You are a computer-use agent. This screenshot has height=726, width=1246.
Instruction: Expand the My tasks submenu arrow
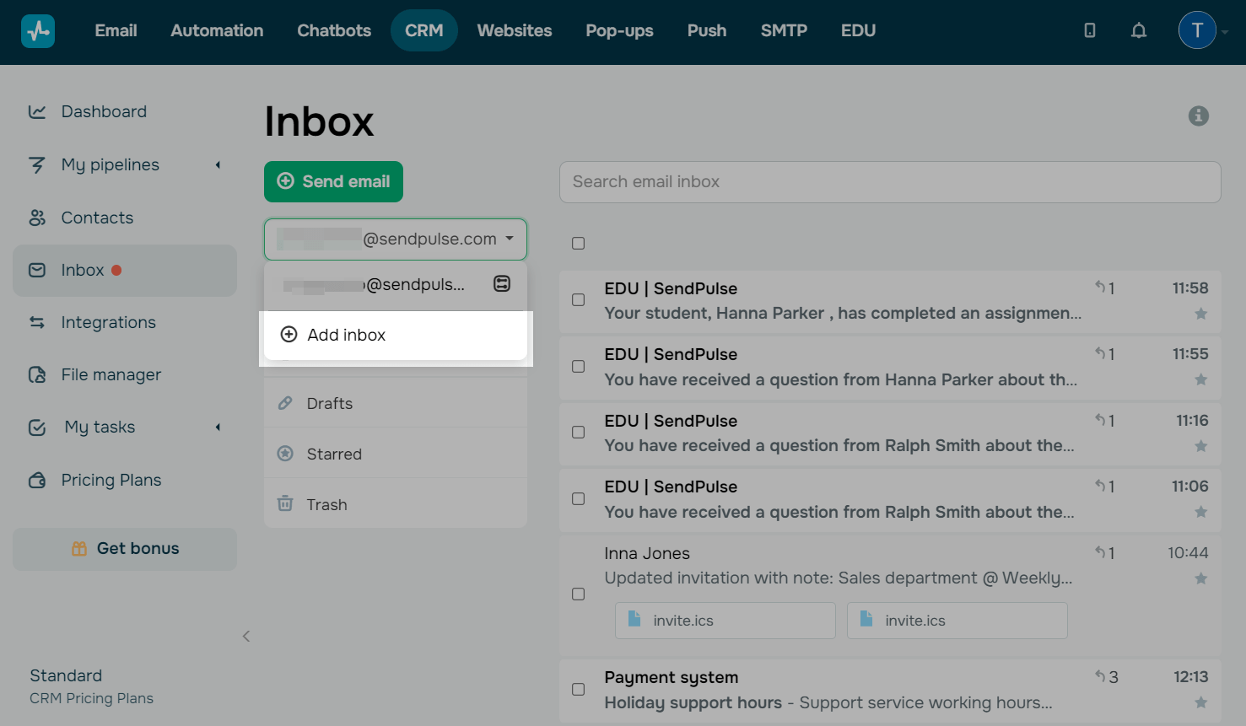(x=218, y=427)
